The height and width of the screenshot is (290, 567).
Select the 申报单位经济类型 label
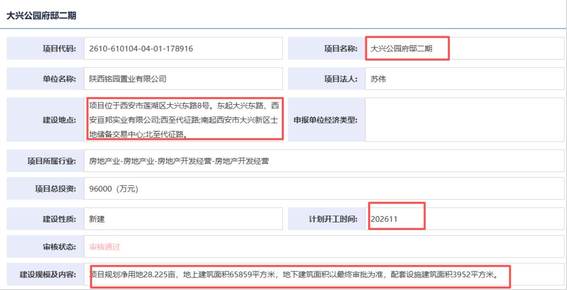tap(325, 120)
